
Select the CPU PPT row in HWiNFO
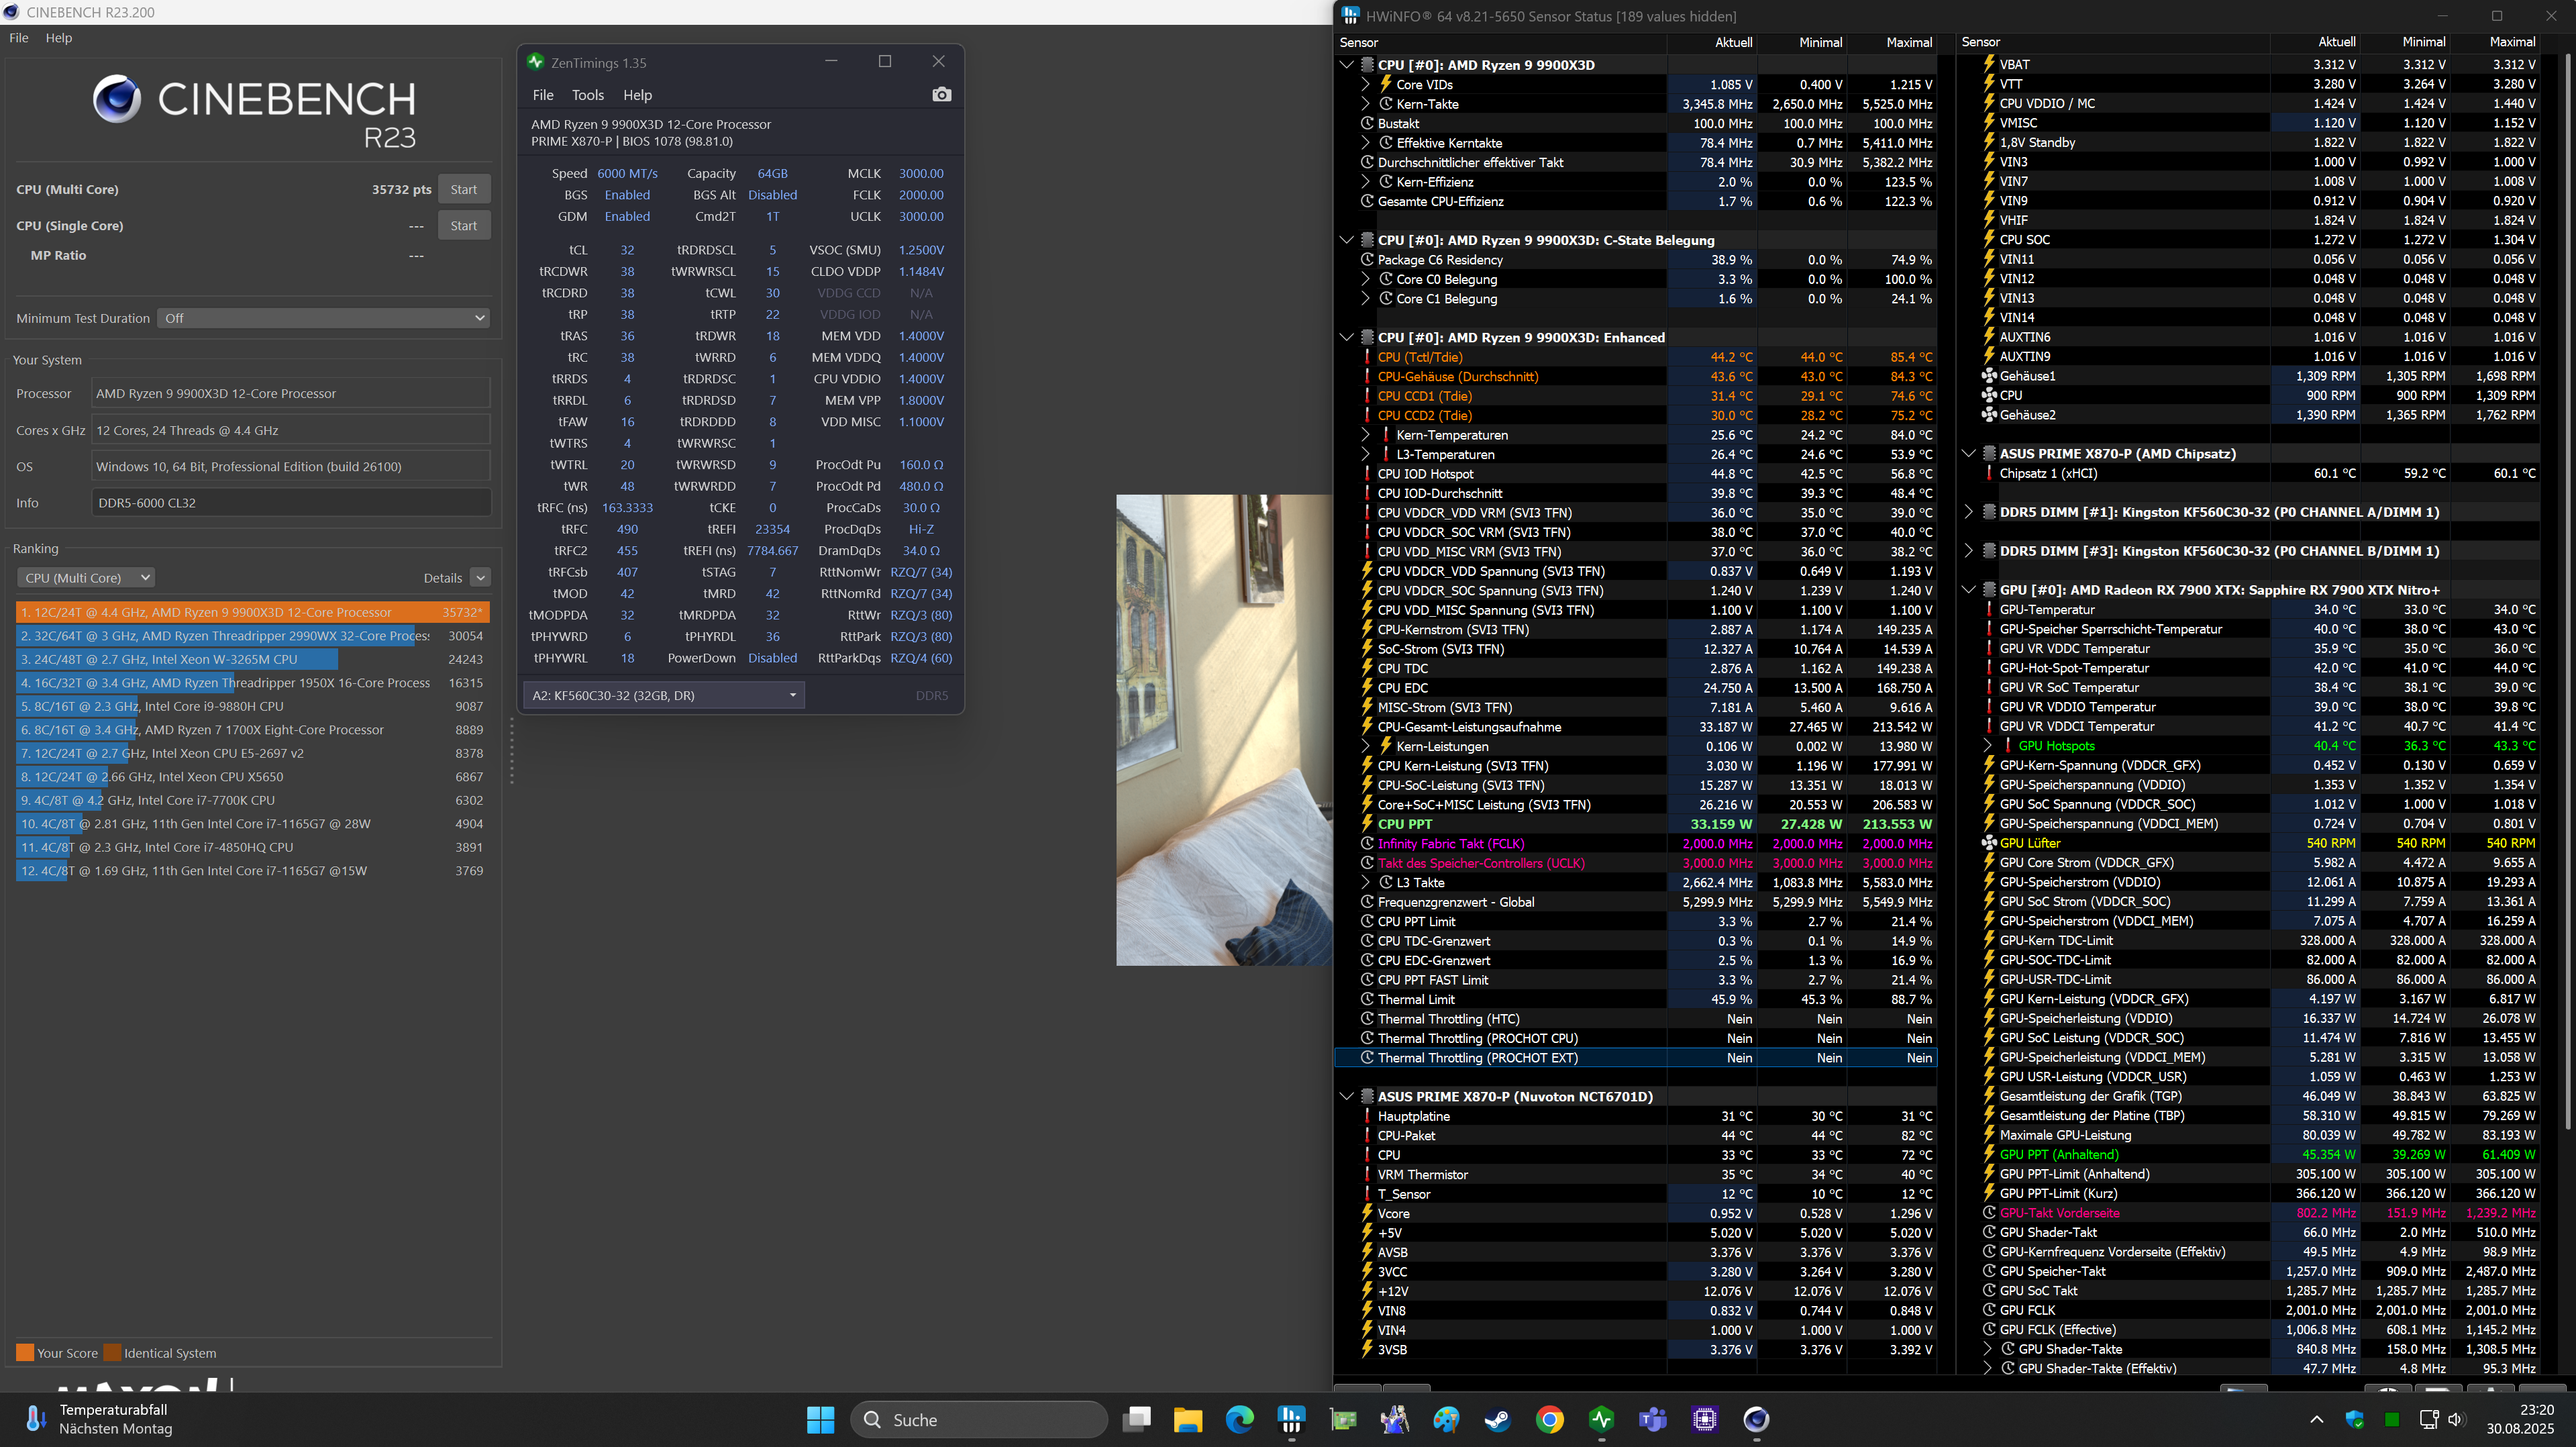tap(1636, 824)
